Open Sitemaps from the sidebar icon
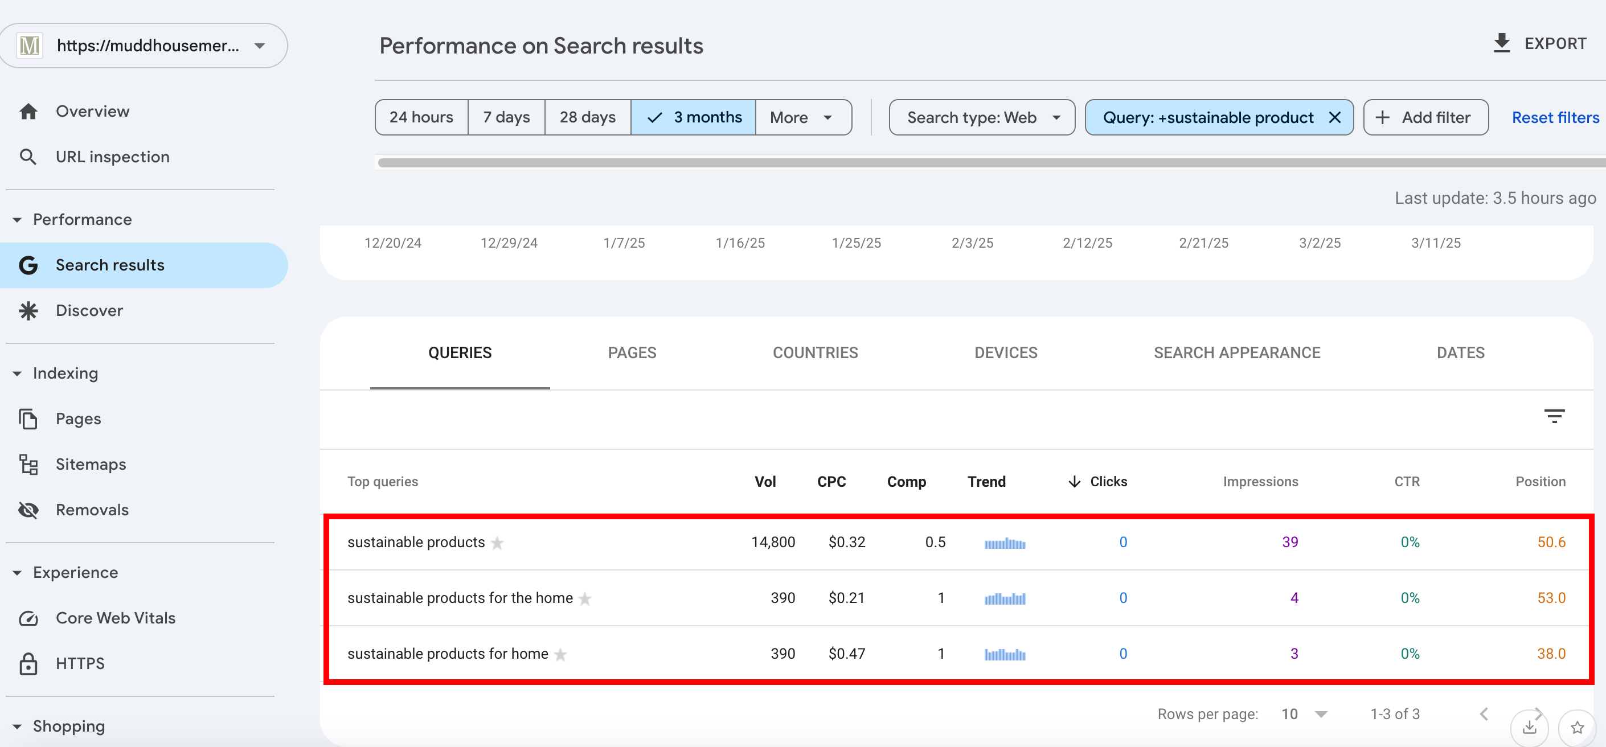1606x747 pixels. [28, 465]
